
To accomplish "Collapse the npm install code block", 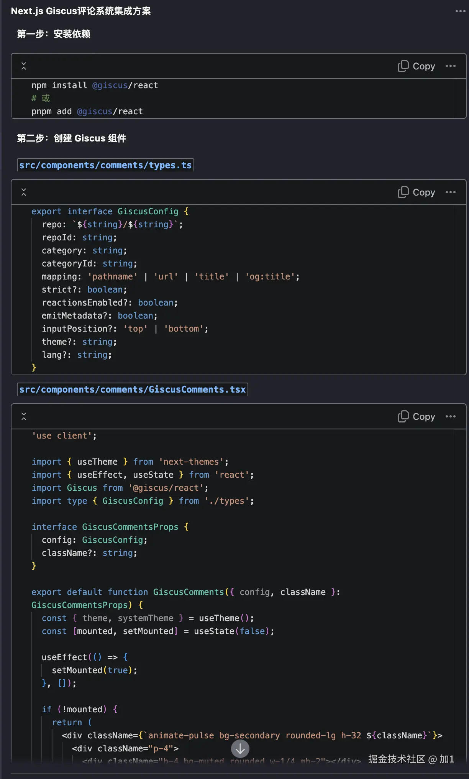I will point(24,66).
